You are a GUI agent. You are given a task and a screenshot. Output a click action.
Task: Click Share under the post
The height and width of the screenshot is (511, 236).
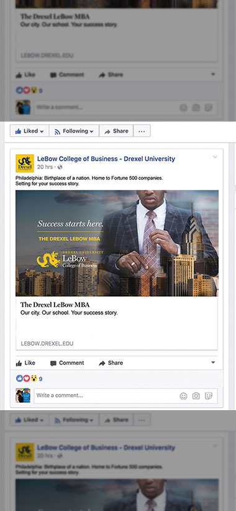[x=111, y=363]
